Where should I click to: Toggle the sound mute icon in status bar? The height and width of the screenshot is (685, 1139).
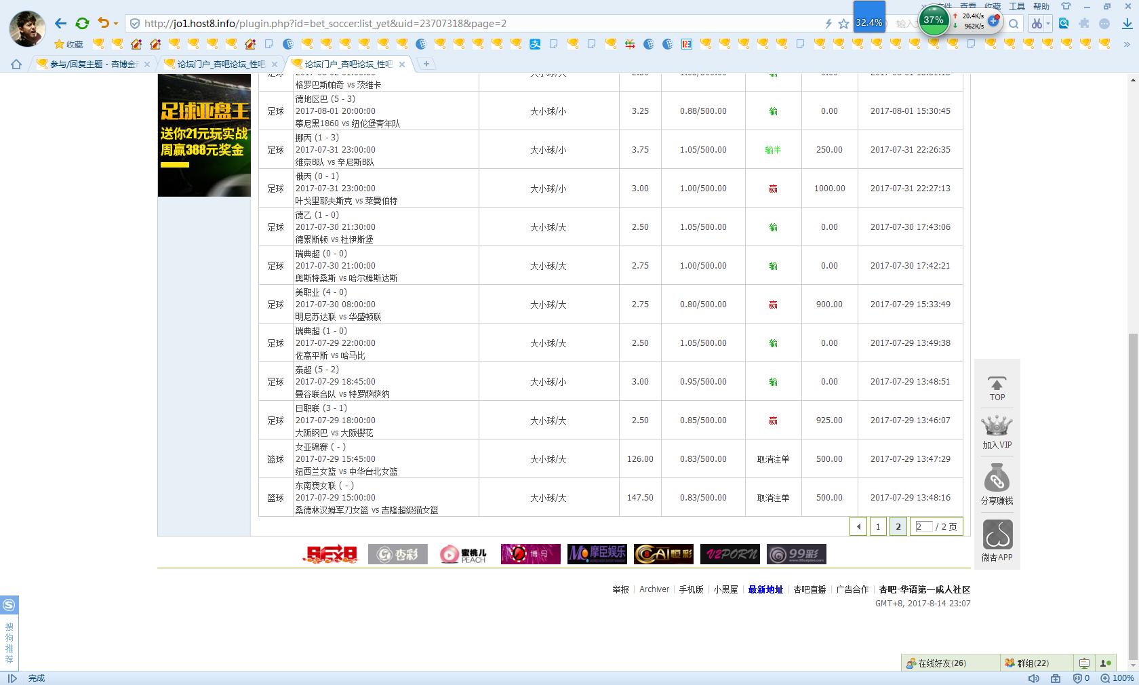pos(1033,678)
